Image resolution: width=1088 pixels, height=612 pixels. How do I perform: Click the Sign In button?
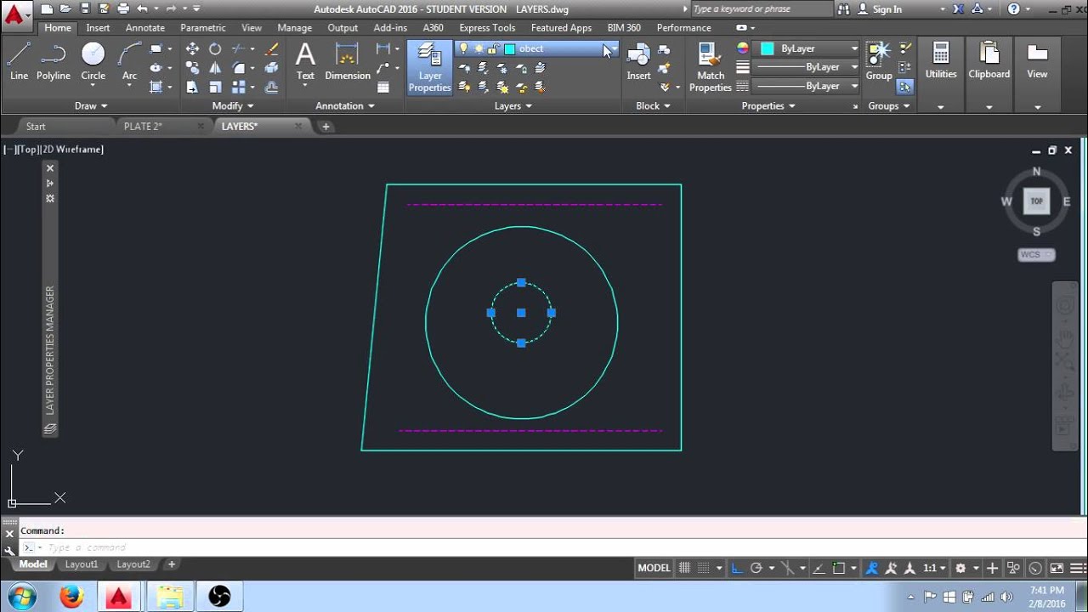point(881,9)
